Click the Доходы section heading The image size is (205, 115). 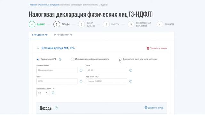click(x=46, y=108)
